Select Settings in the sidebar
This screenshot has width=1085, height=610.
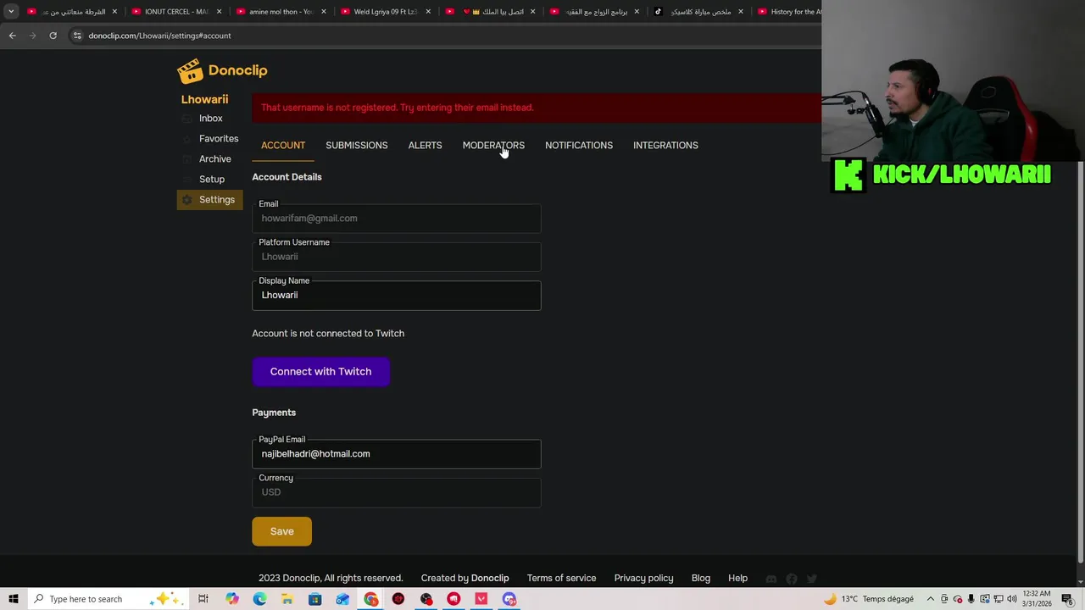click(x=210, y=200)
